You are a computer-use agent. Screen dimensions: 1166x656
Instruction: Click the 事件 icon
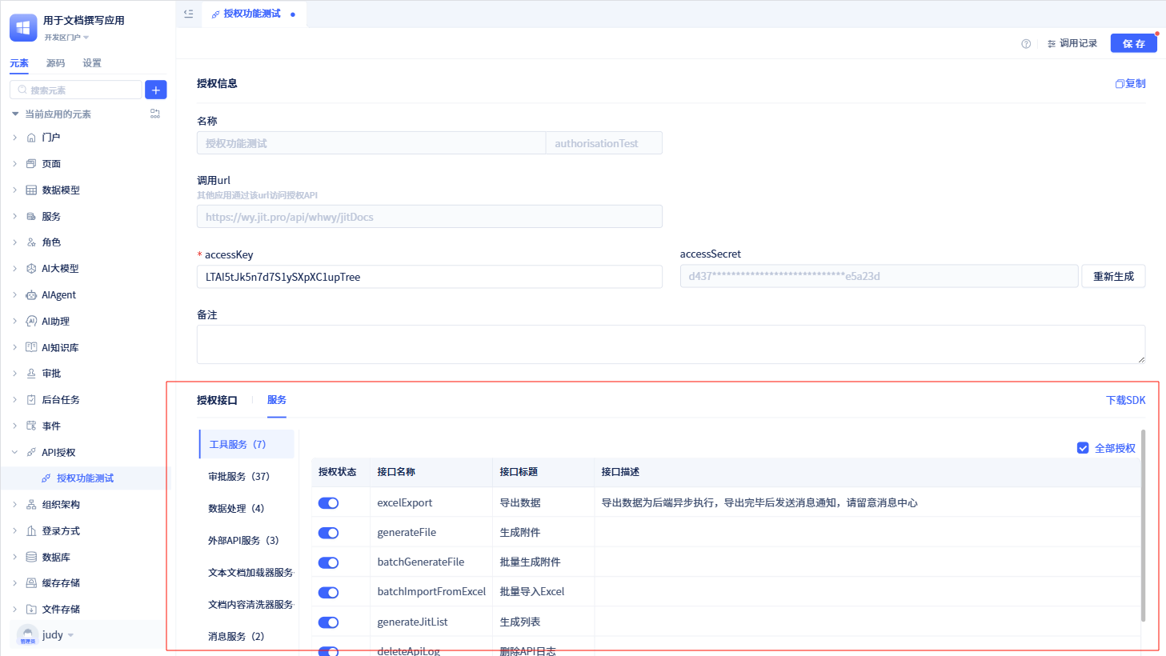[x=31, y=426]
